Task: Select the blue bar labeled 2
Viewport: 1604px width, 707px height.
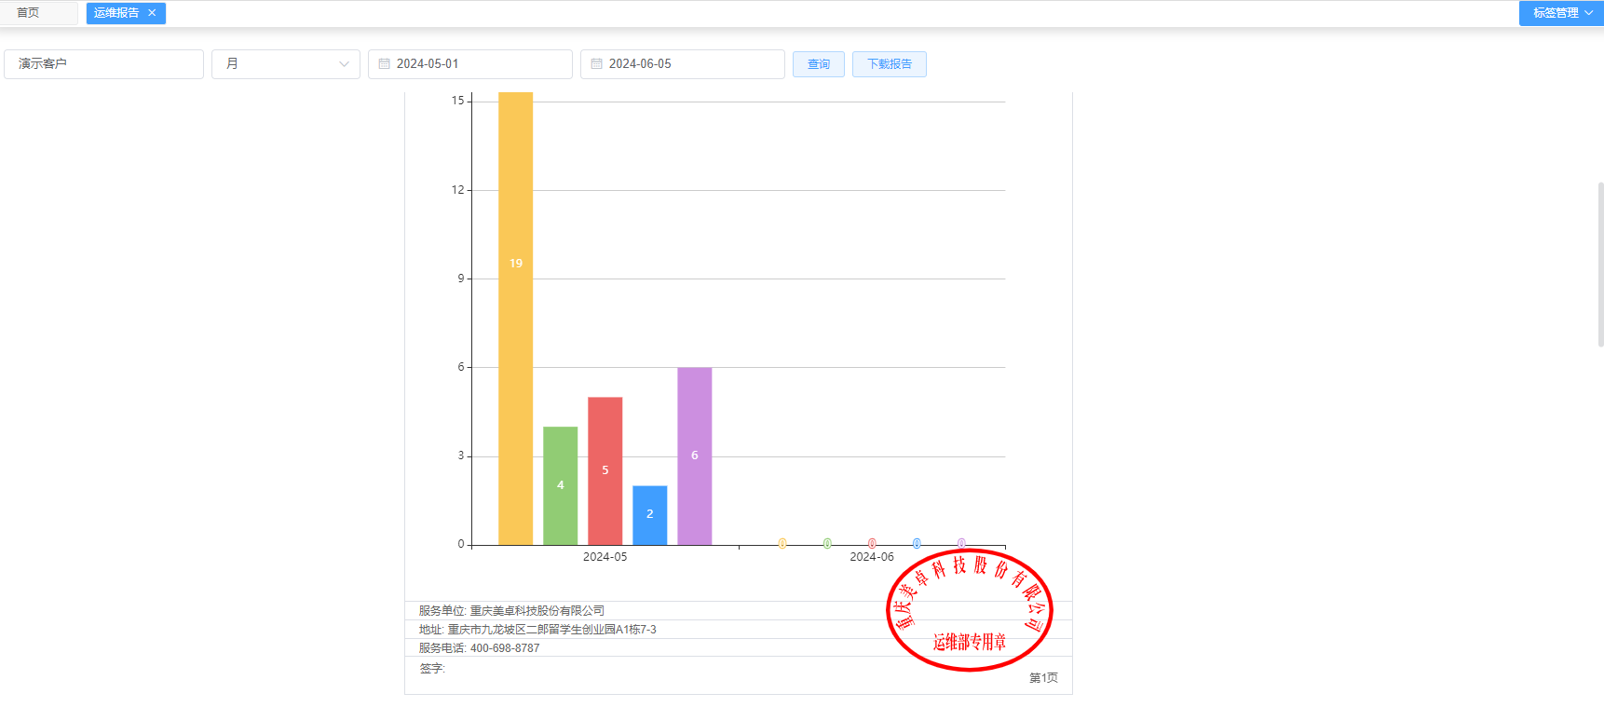Action: pyautogui.click(x=649, y=514)
